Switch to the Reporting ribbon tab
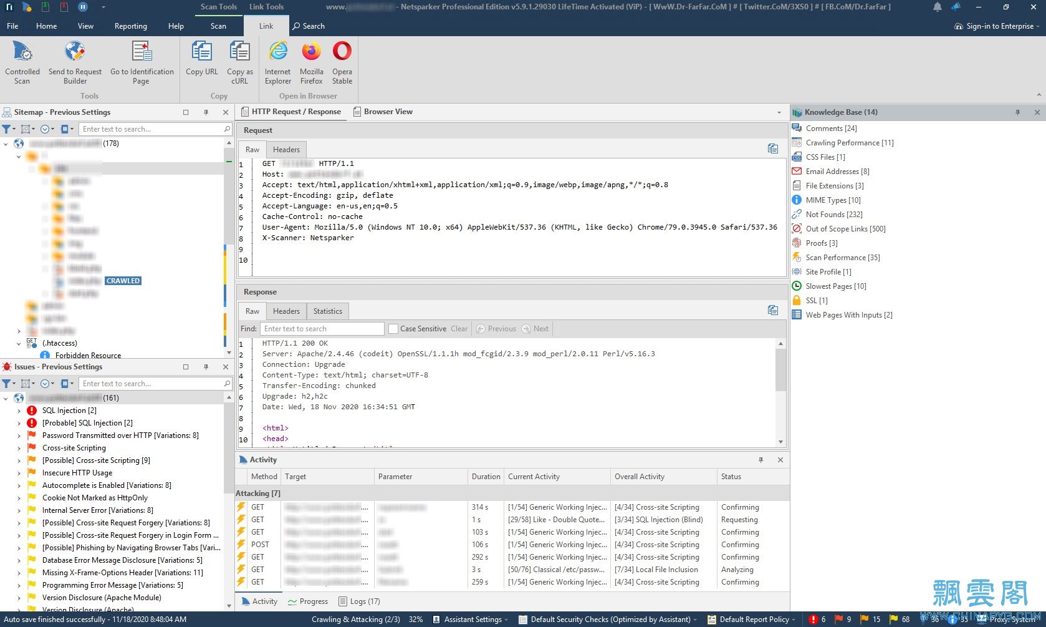Viewport: 1046px width, 627px height. click(x=131, y=26)
